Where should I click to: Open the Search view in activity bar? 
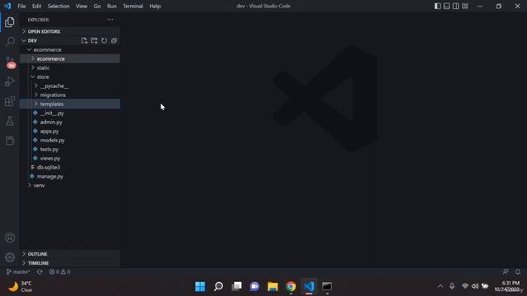tap(10, 42)
